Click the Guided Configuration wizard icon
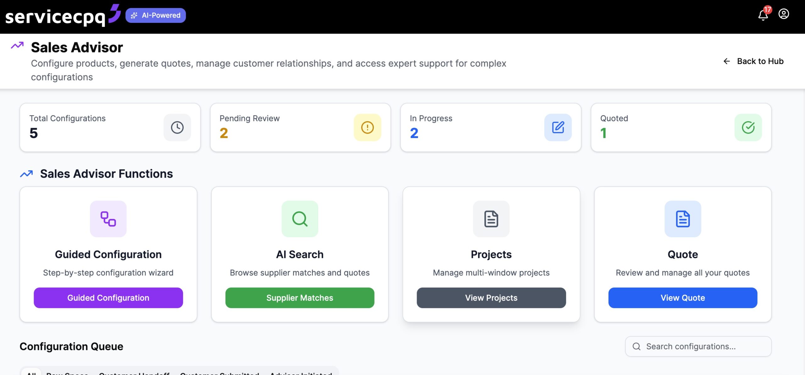 pyautogui.click(x=108, y=219)
